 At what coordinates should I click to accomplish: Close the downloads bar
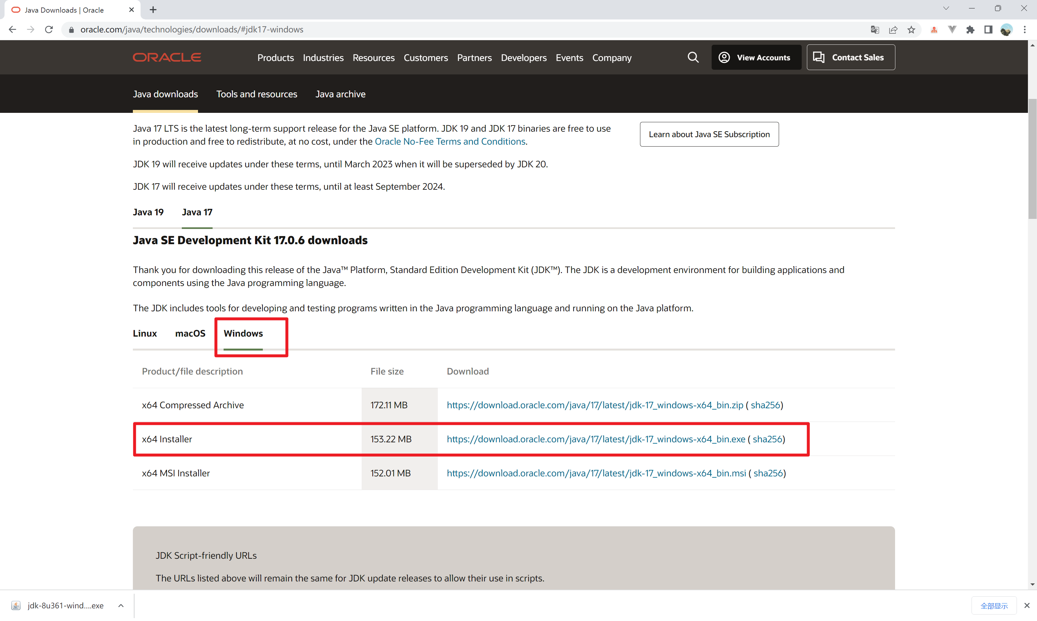click(1027, 605)
